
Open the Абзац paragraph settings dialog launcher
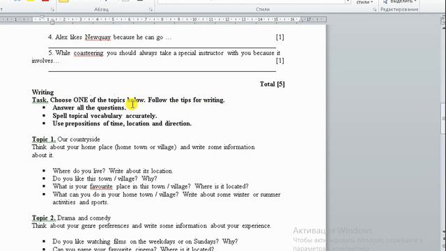(x=151, y=10)
